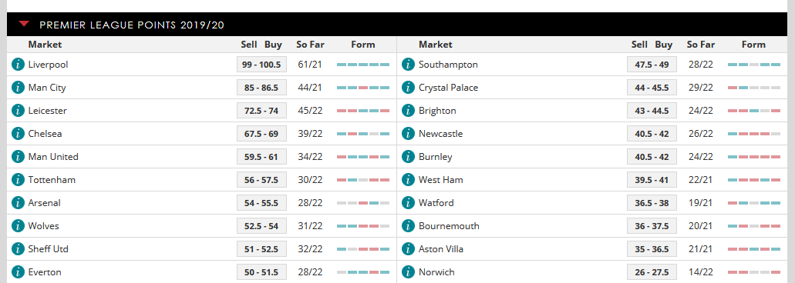Open the info icon for Everton
795x283 pixels.
tap(18, 272)
